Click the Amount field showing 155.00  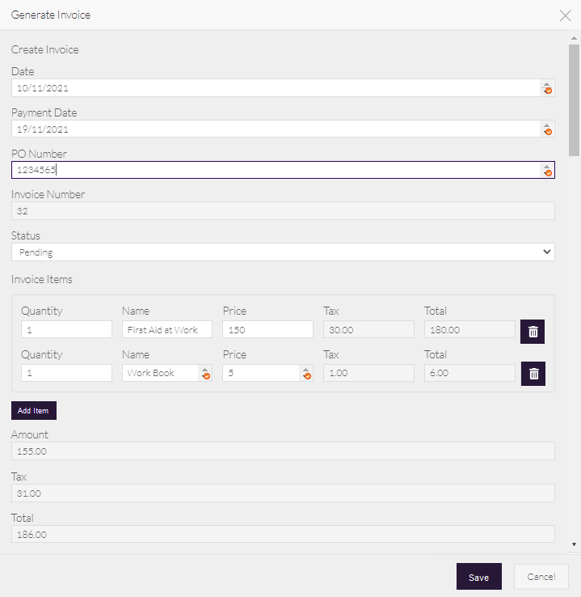tap(283, 451)
